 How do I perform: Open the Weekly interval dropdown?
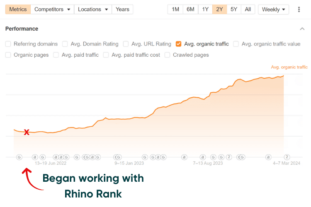pos(274,9)
